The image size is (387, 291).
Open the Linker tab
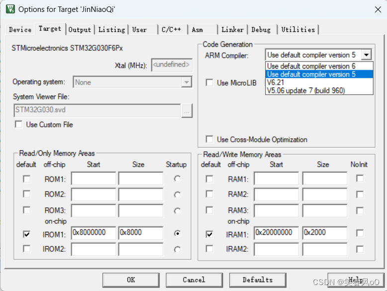click(x=232, y=30)
